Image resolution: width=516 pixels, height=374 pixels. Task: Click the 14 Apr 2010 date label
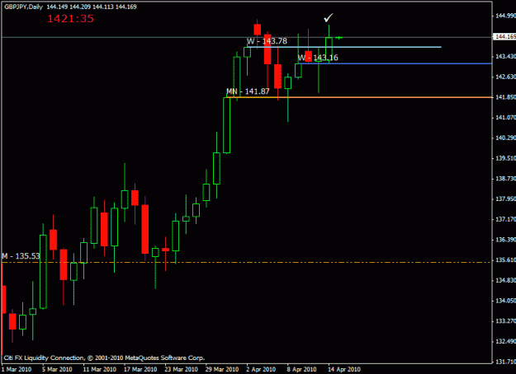344,369
